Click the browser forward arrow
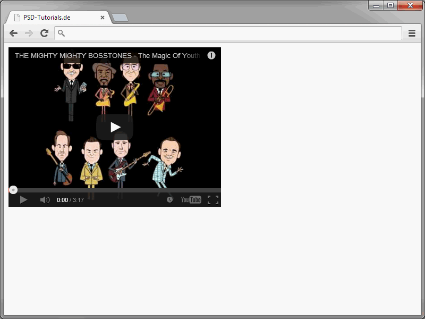 point(29,33)
